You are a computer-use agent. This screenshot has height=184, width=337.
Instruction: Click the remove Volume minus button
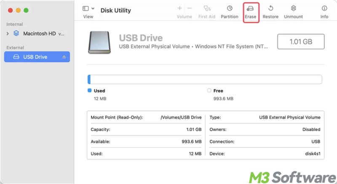coord(189,8)
